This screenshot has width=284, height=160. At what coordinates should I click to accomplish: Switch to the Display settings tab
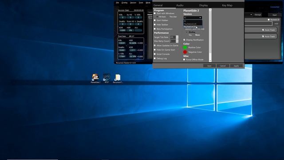[203, 5]
